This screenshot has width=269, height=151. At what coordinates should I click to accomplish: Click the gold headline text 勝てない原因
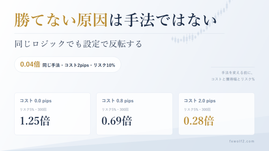point(61,20)
